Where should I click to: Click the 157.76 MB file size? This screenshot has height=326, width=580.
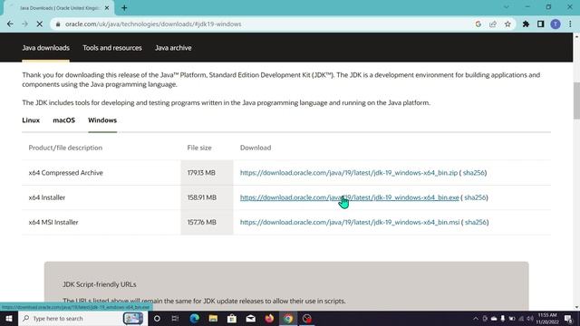coord(202,222)
